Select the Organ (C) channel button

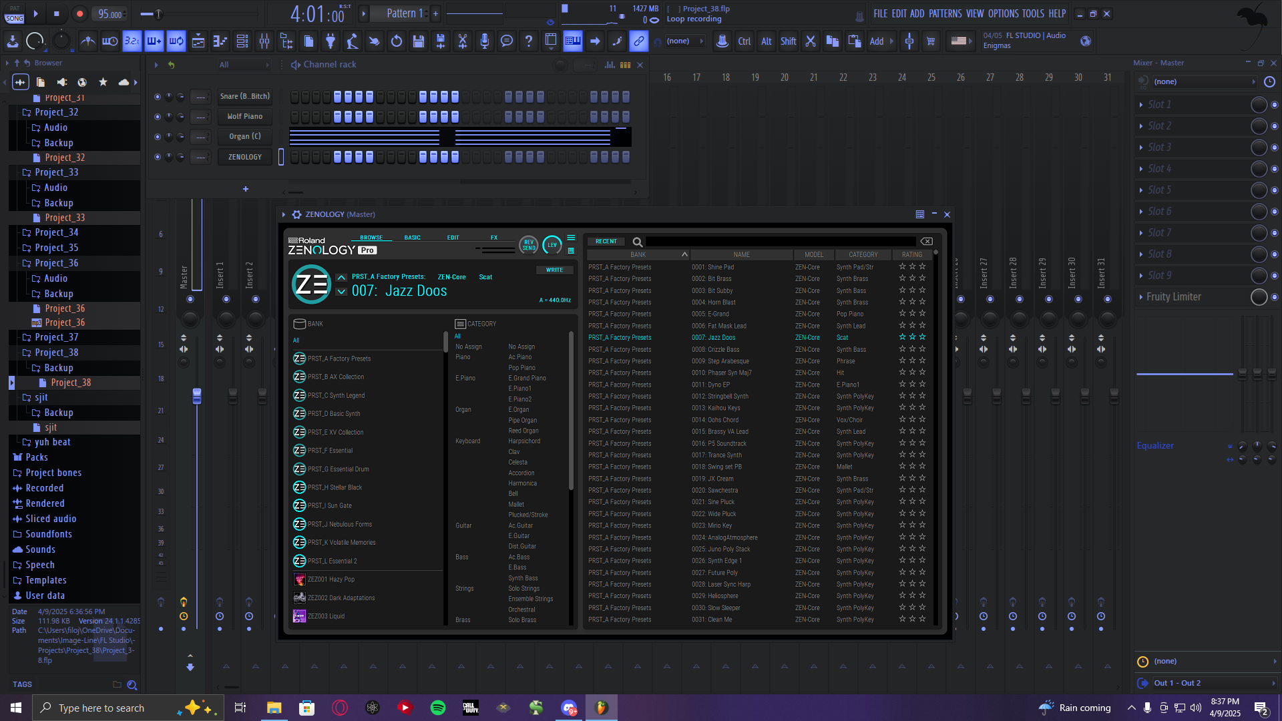pyautogui.click(x=245, y=137)
